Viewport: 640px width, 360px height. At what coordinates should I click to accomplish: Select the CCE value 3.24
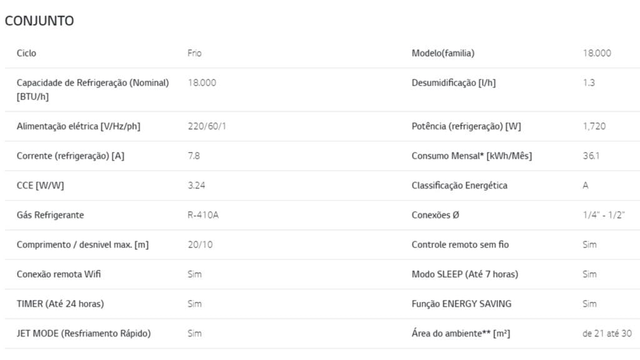[x=197, y=186]
